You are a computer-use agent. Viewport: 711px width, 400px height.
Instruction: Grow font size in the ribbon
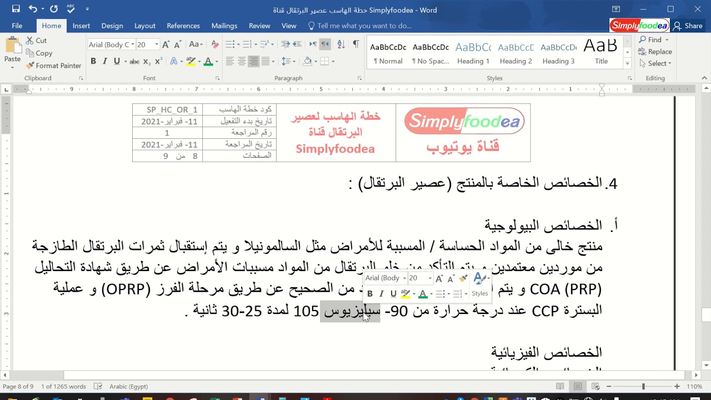coord(166,44)
